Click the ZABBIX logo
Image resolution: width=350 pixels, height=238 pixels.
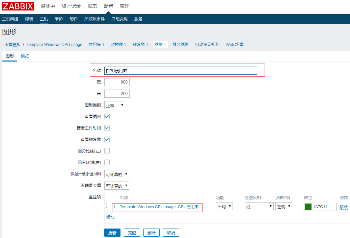coord(18,6)
